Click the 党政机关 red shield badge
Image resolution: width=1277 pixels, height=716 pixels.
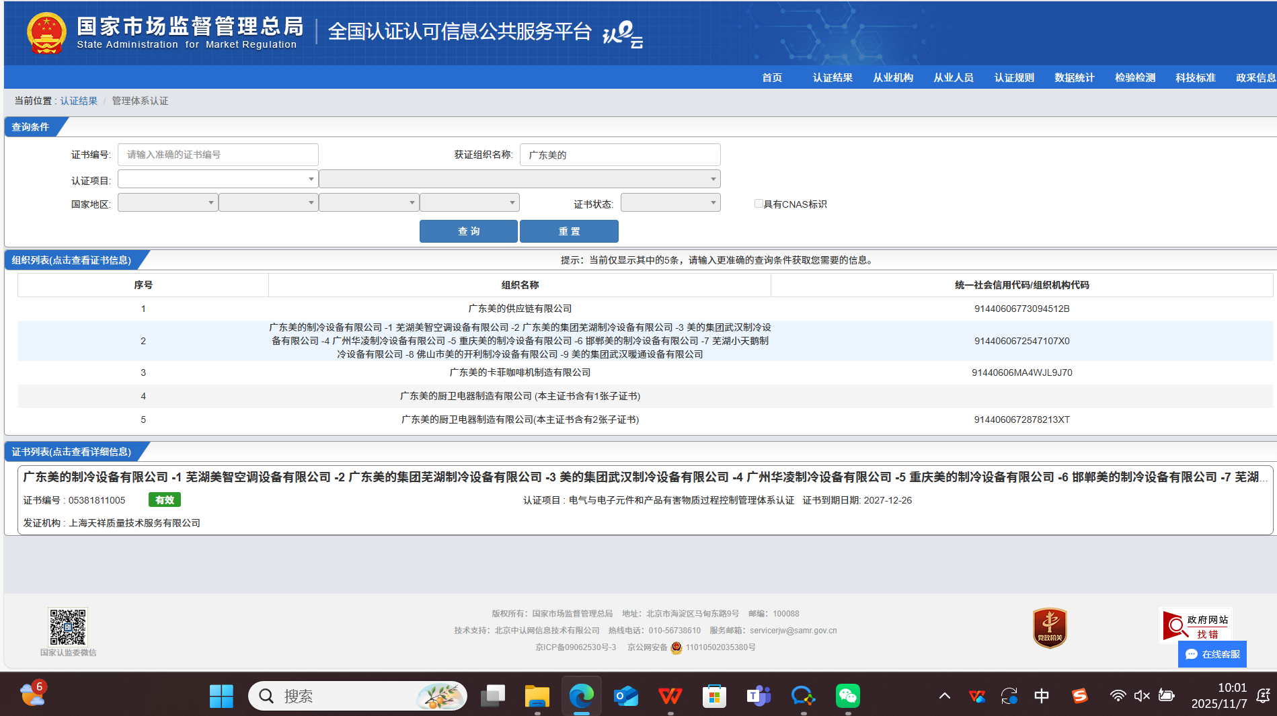click(1049, 628)
